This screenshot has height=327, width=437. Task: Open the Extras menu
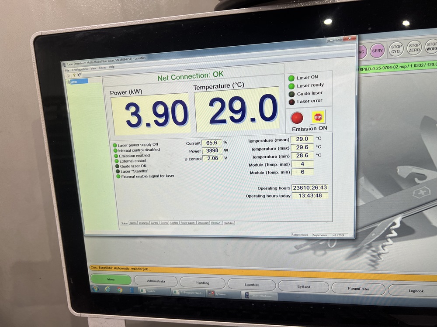(102, 68)
